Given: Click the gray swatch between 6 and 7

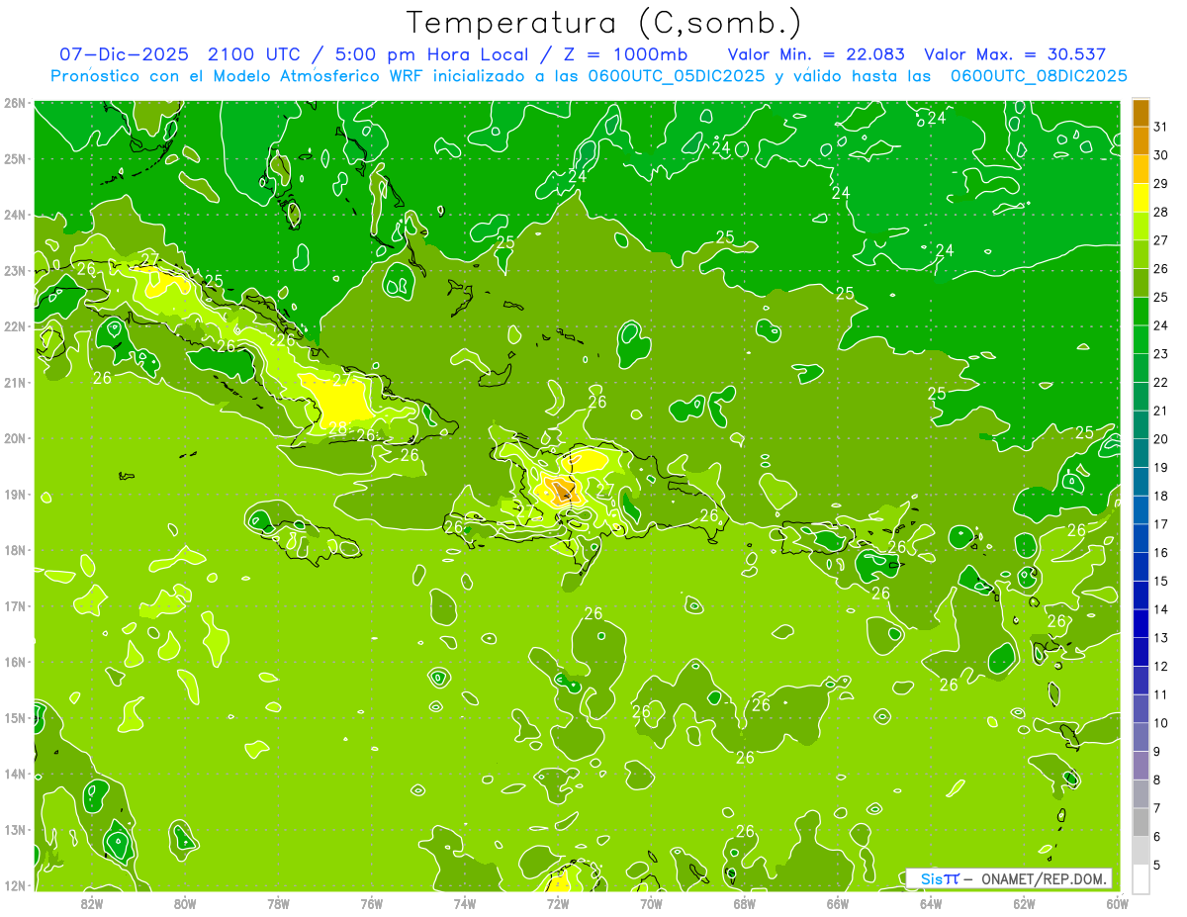Looking at the screenshot, I should 1141,822.
